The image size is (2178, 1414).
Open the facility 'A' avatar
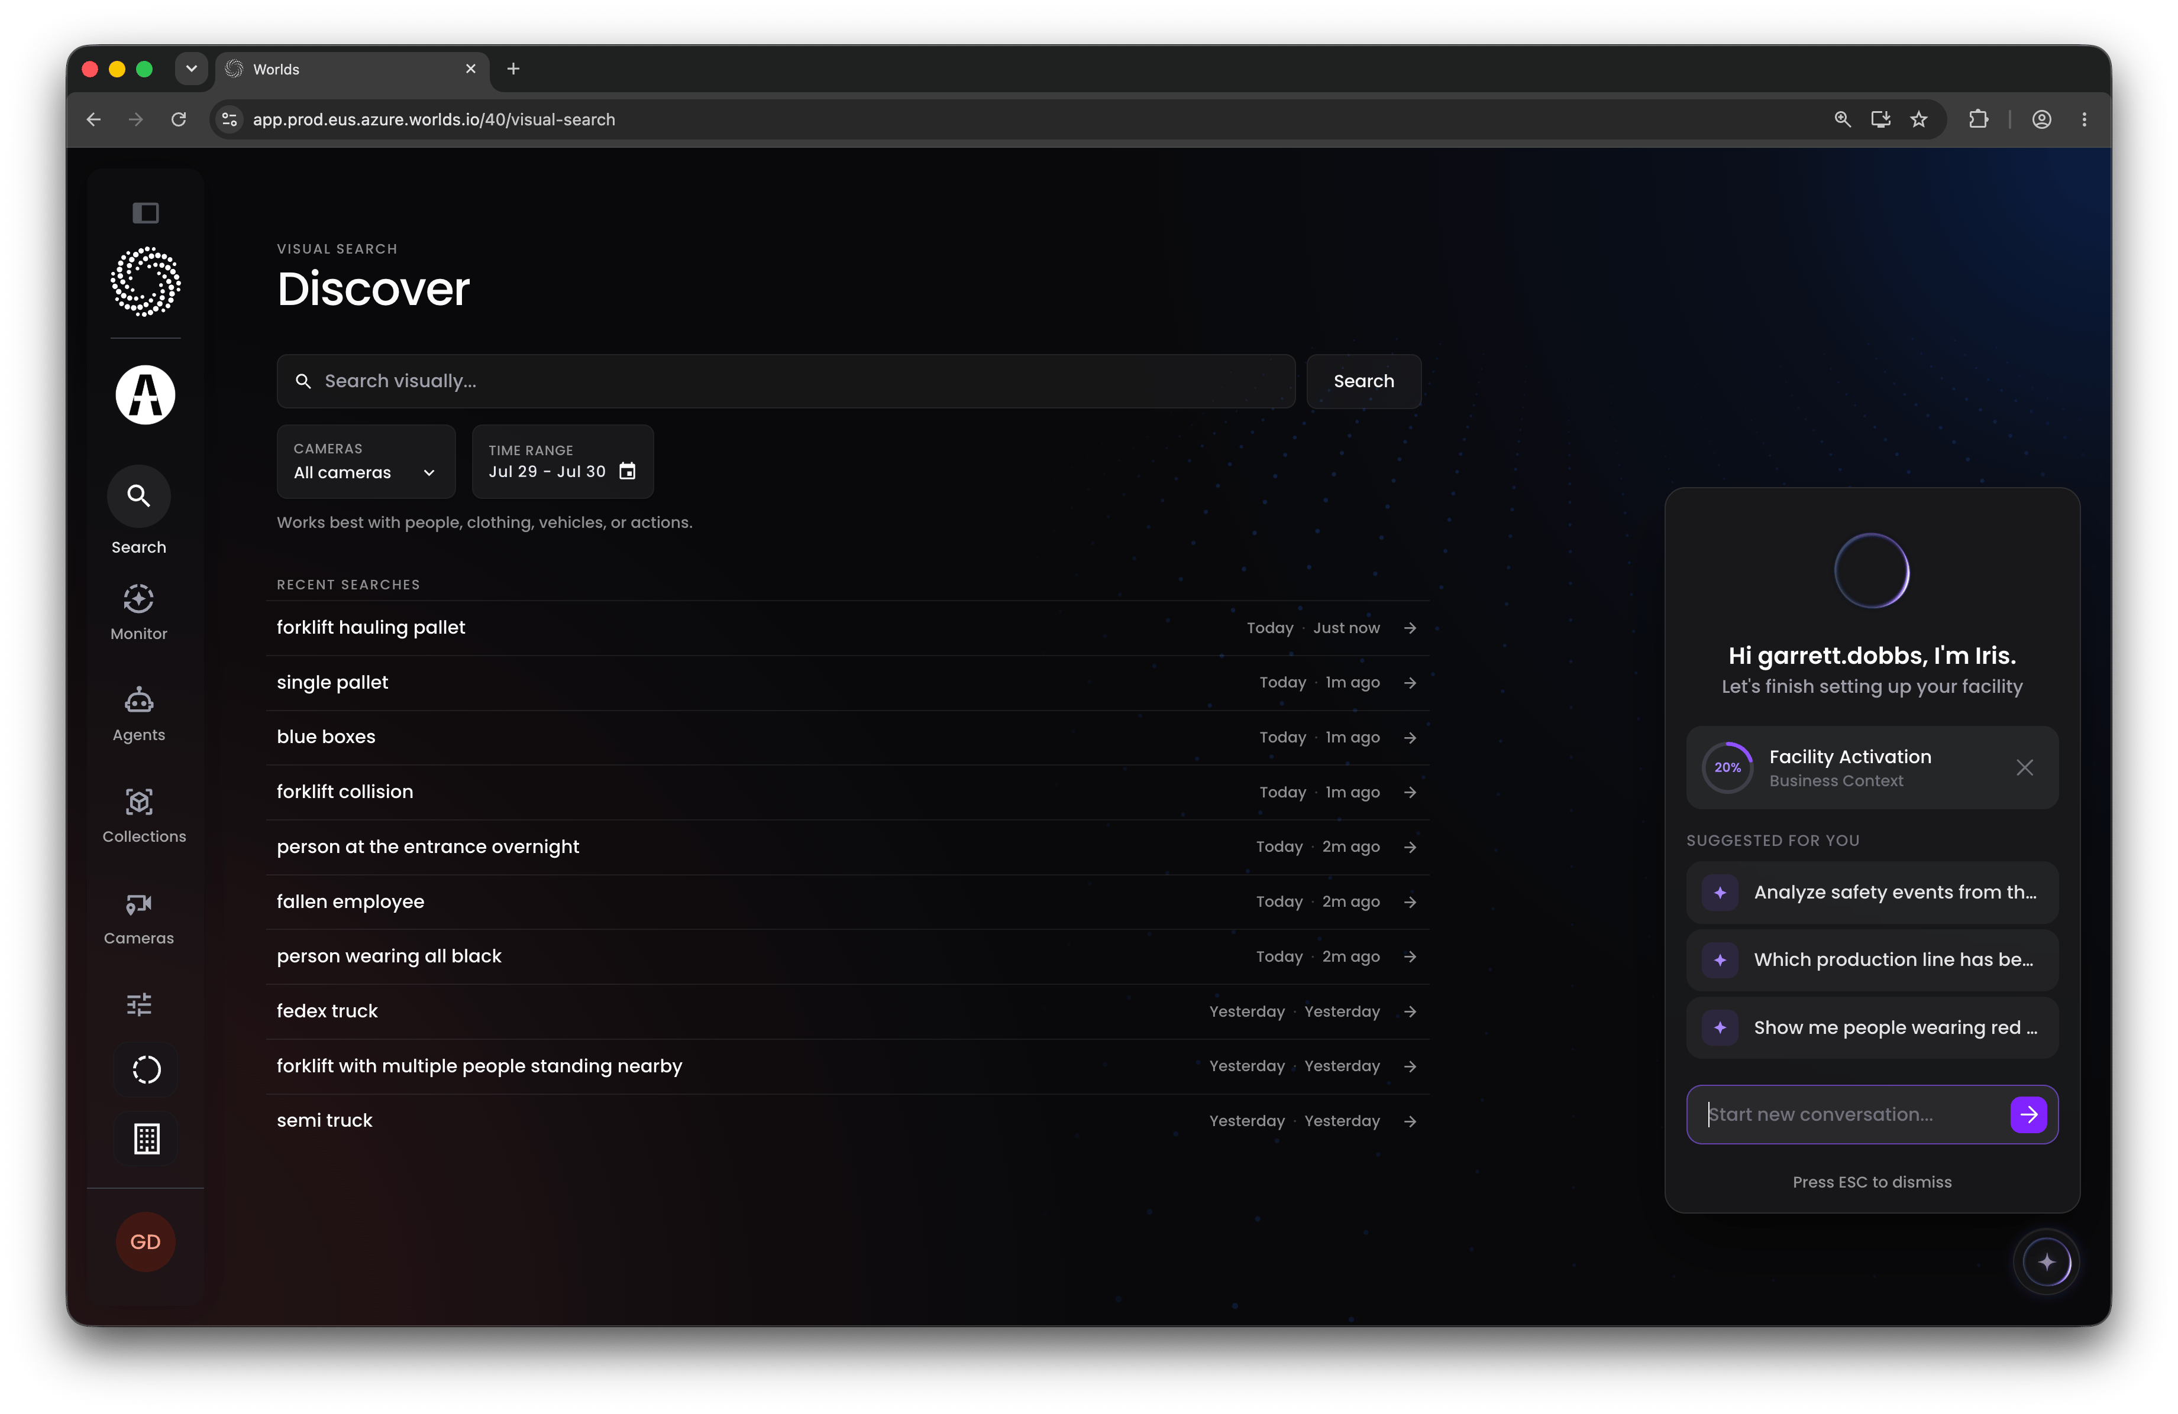click(146, 395)
